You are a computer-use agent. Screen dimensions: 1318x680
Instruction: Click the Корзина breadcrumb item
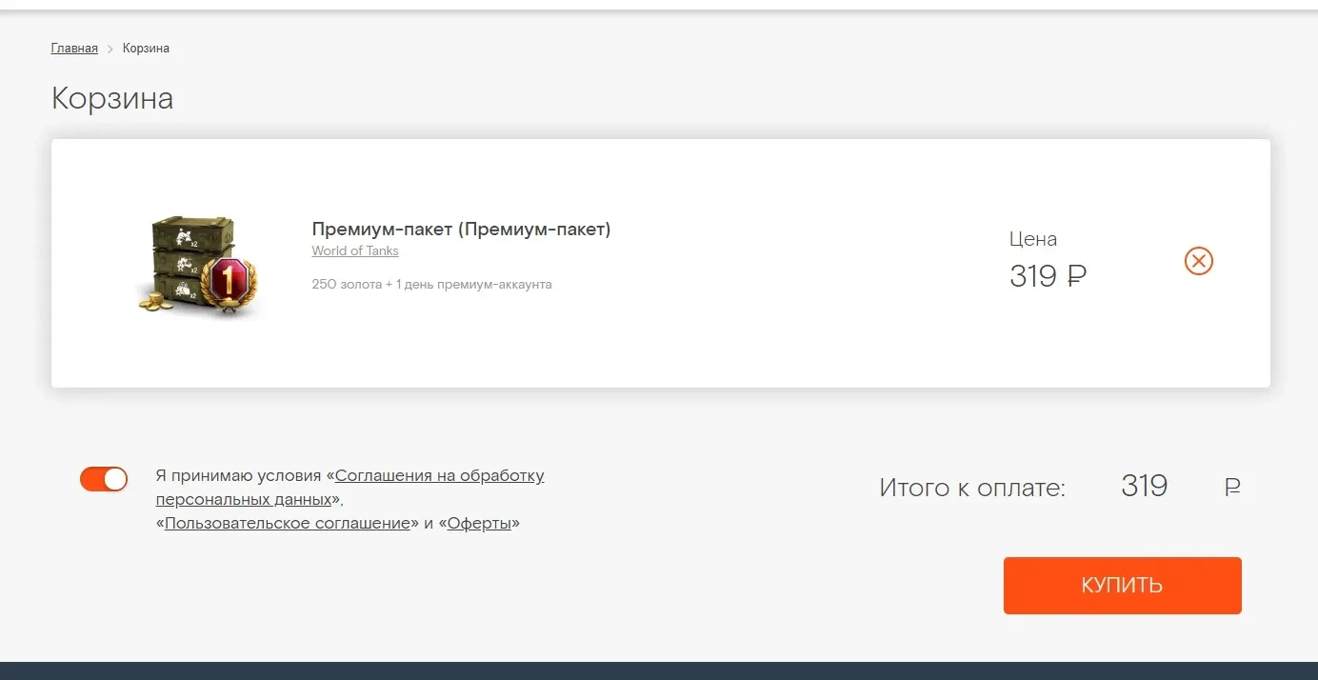[146, 49]
